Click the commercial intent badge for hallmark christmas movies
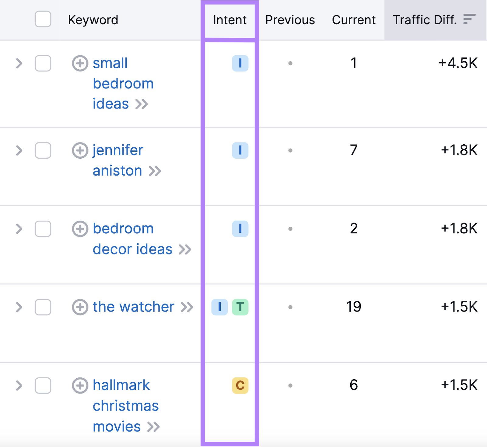The width and height of the screenshot is (487, 447). (240, 386)
